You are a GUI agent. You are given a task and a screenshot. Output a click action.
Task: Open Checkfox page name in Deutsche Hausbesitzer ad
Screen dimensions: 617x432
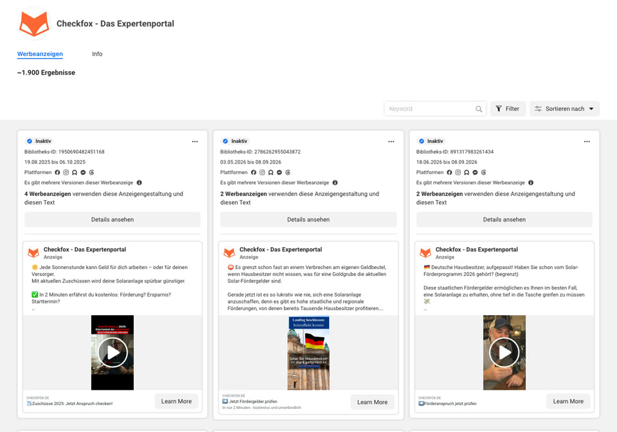476,249
